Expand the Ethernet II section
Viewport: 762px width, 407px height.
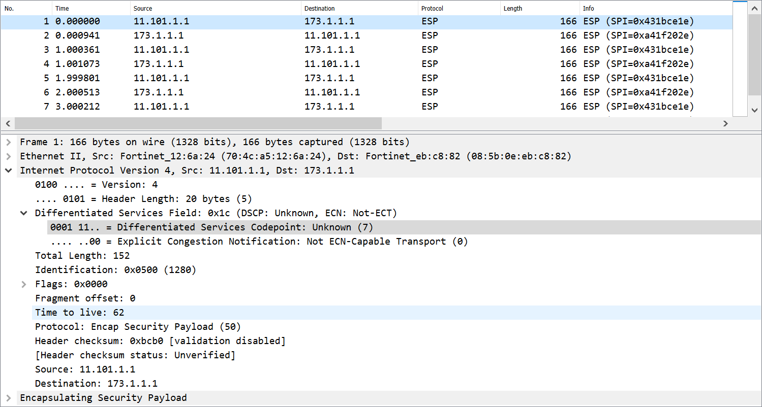tap(9, 156)
